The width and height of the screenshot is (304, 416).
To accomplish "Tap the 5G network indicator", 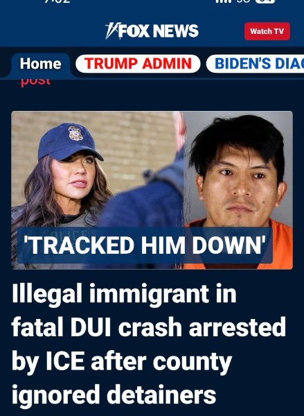I will click(243, 1).
